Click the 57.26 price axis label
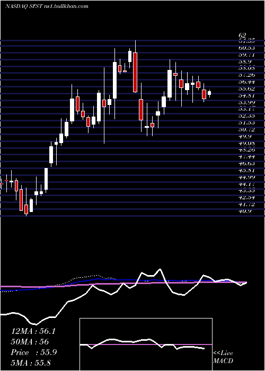265x371 pixels. pyautogui.click(x=246, y=75)
